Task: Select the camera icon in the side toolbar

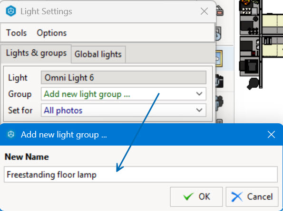Action: click(219, 81)
